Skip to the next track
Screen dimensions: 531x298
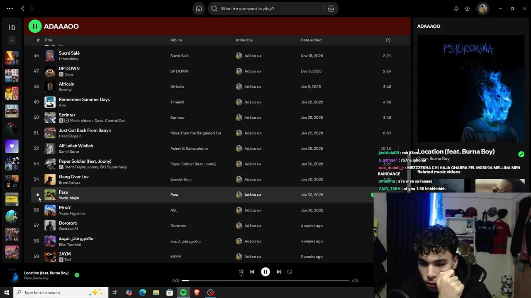tap(279, 272)
